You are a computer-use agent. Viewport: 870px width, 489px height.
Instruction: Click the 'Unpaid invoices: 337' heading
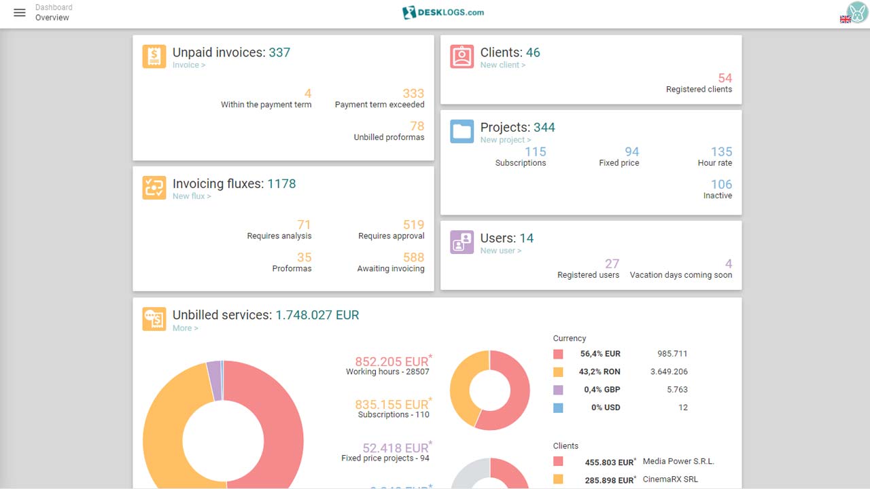231,52
